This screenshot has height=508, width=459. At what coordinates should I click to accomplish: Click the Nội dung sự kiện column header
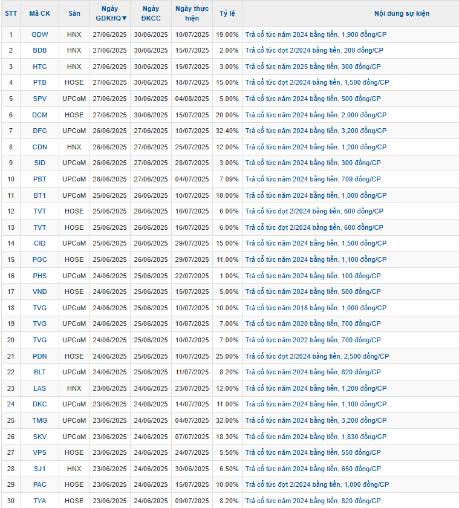click(x=350, y=13)
